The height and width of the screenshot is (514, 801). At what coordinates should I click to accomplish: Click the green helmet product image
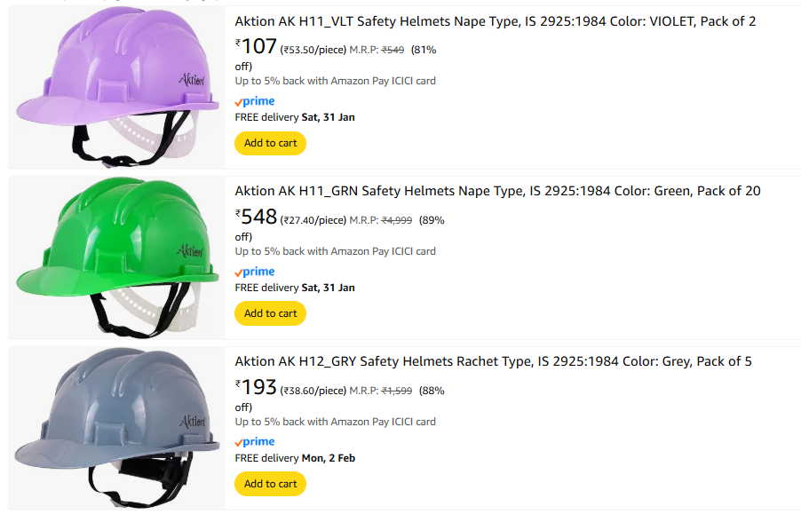coord(117,257)
